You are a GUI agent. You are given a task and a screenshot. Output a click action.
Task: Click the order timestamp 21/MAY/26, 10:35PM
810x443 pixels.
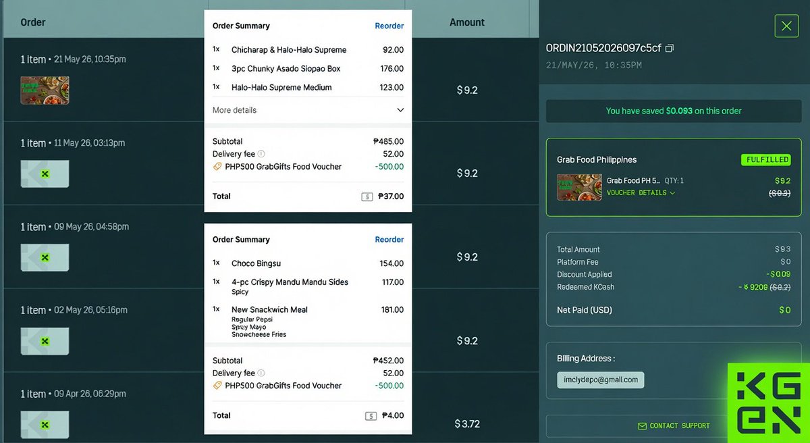594,66
